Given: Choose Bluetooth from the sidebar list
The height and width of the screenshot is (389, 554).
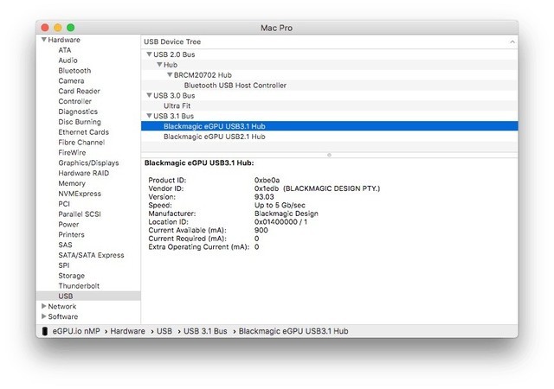Looking at the screenshot, I should point(76,71).
